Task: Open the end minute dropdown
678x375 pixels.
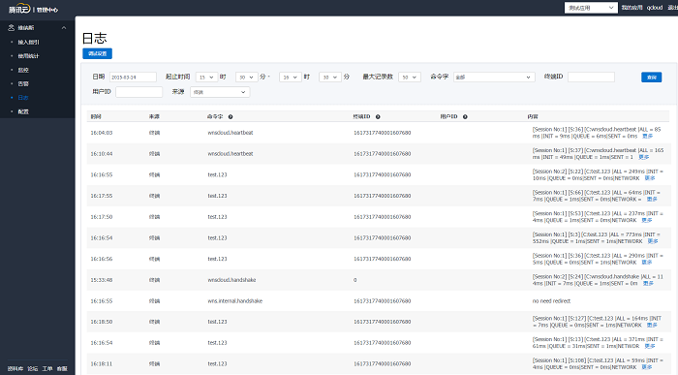Action: point(330,77)
